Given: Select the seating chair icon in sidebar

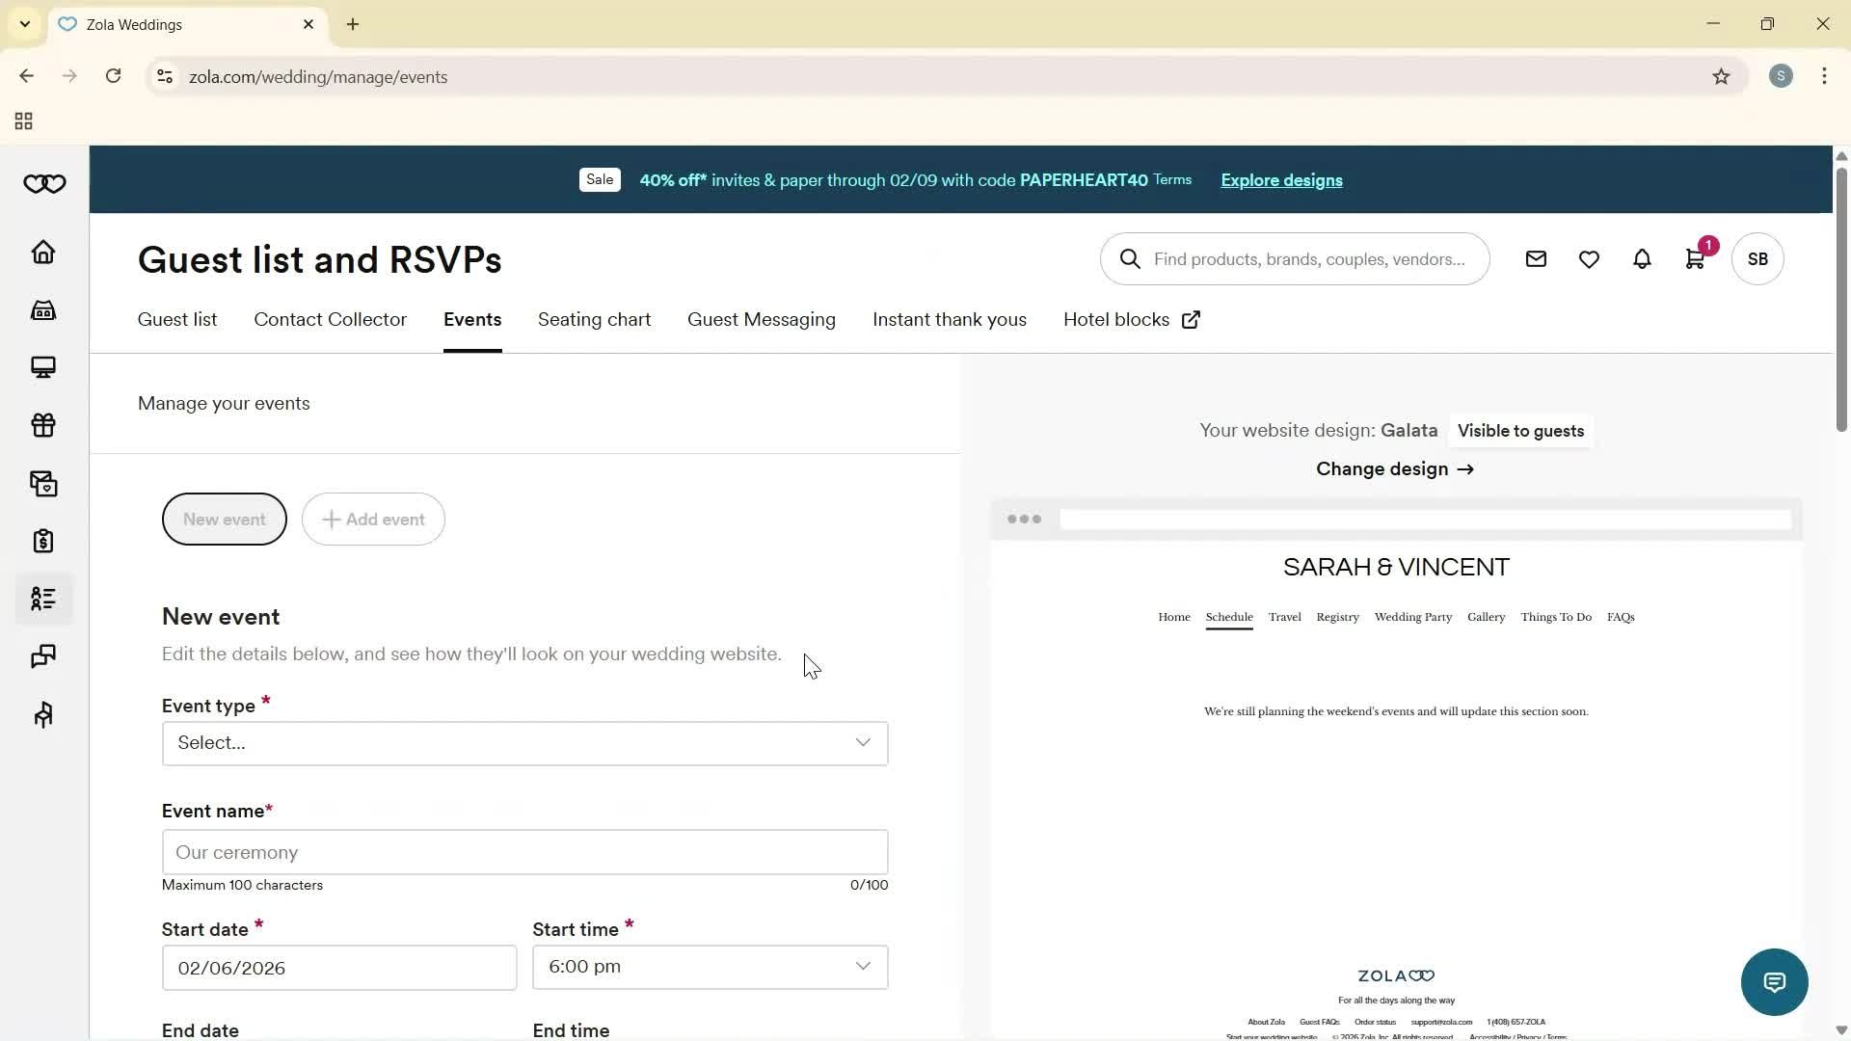Looking at the screenshot, I should pyautogui.click(x=43, y=714).
